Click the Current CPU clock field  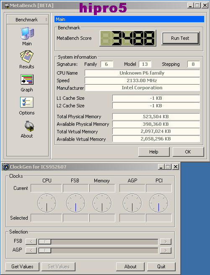[x=46, y=188]
